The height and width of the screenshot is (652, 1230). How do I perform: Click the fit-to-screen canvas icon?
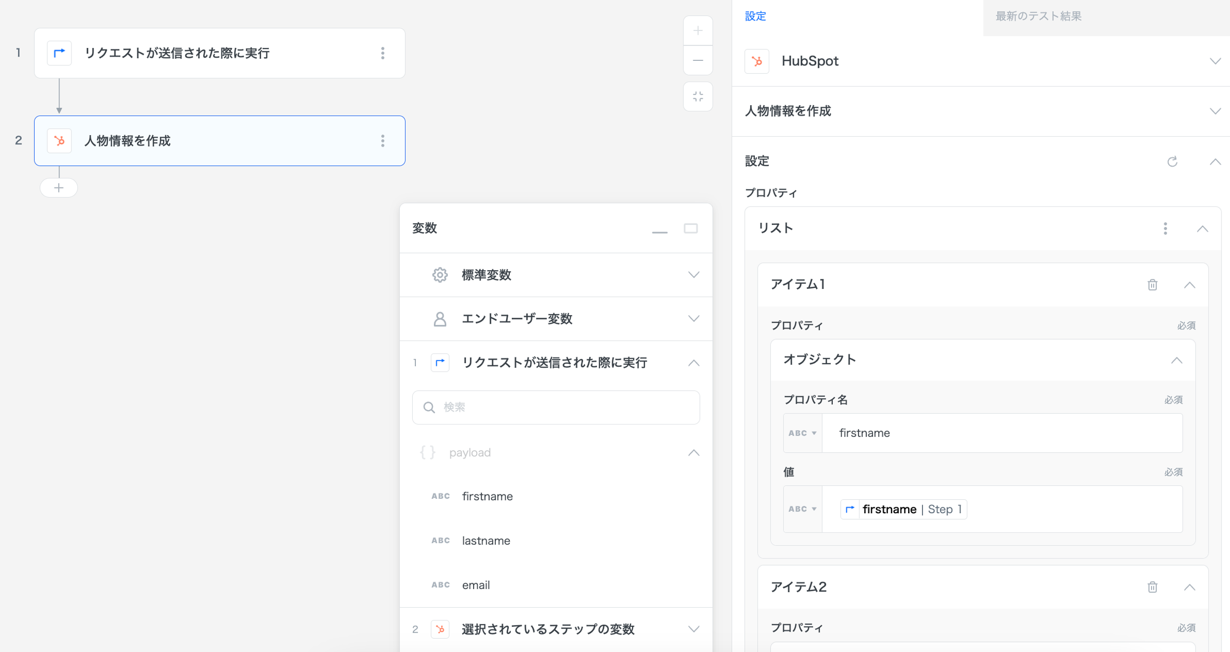click(x=698, y=97)
